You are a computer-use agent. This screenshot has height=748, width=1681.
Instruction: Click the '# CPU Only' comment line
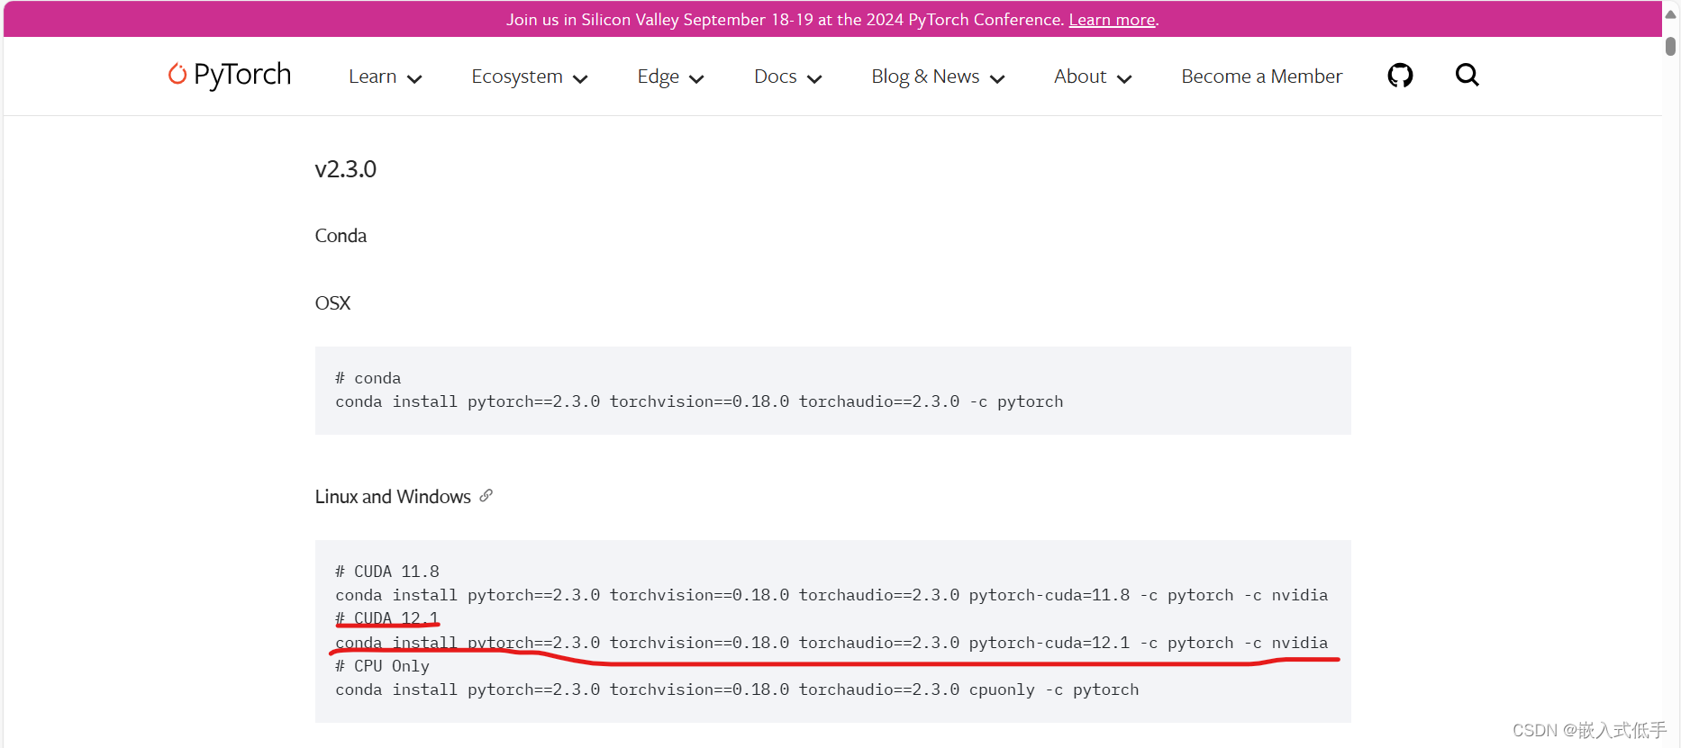click(x=382, y=666)
